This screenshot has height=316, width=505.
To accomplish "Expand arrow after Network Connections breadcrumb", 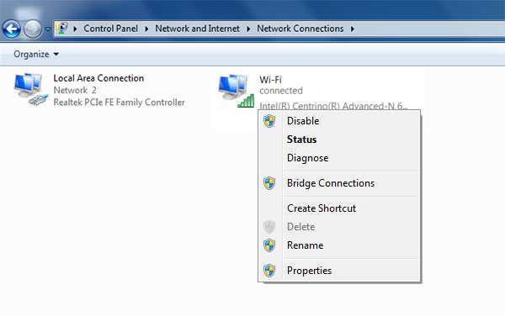I will tap(353, 29).
